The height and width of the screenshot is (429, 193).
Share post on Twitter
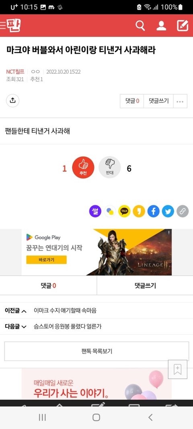[x=168, y=211]
